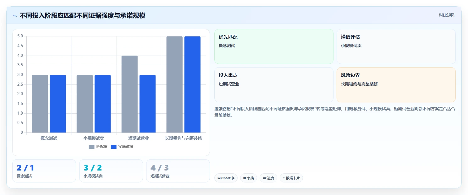Screen dimensions: 468x195
Task: Click the gray 匹配度 bar for 短期试营业
Action: [129, 94]
